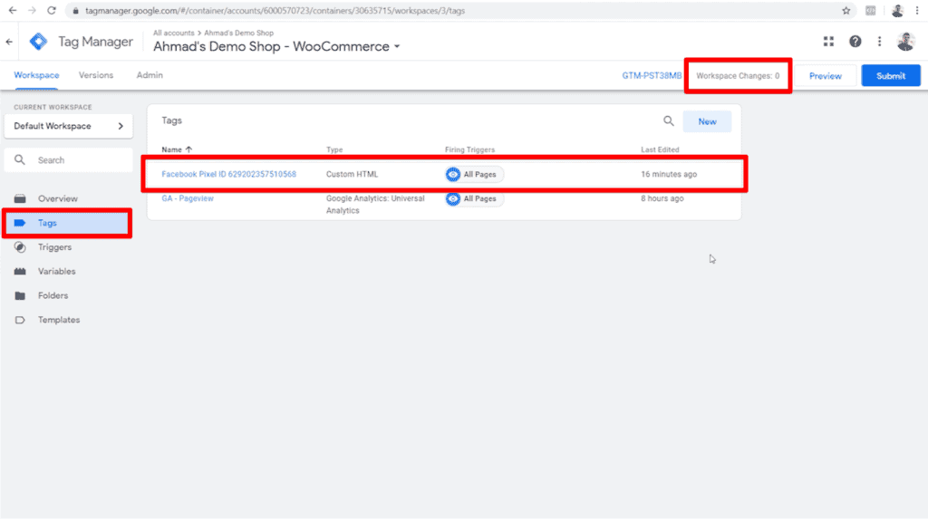
Task: Sort tags by Name column arrow
Action: pyautogui.click(x=188, y=149)
